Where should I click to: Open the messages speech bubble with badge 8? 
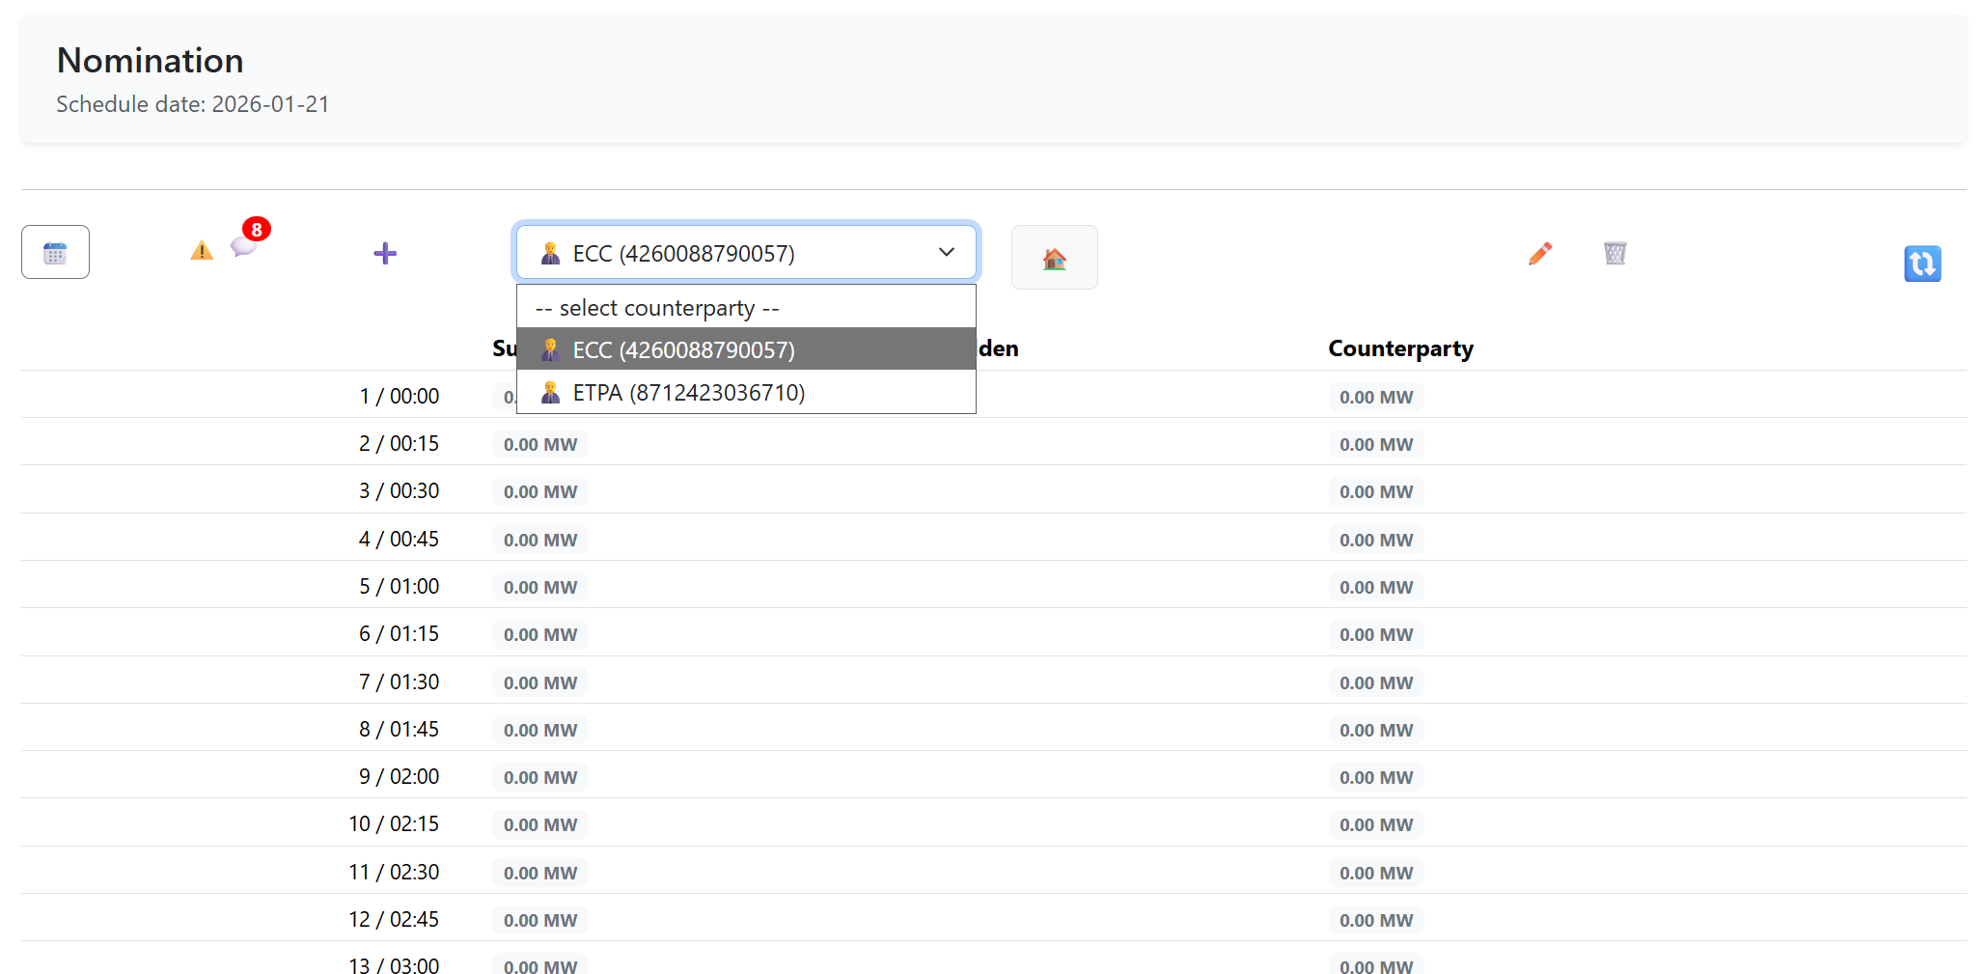(x=244, y=246)
